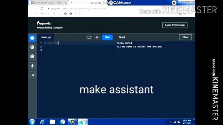Screen dimensions: 223x125
Task: Click the Programiz logo
Action: tap(44, 23)
